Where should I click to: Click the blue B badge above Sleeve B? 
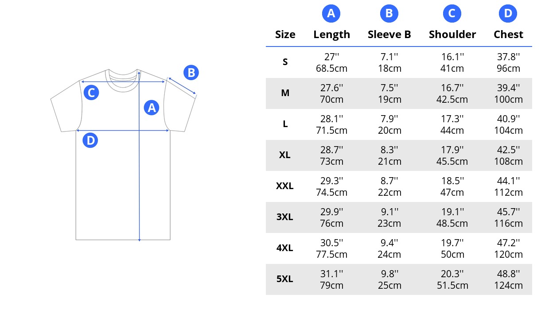click(x=389, y=14)
